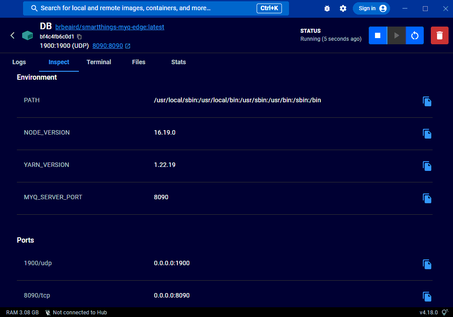Focus the search images and containers field
This screenshot has width=453, height=317.
click(156, 8)
